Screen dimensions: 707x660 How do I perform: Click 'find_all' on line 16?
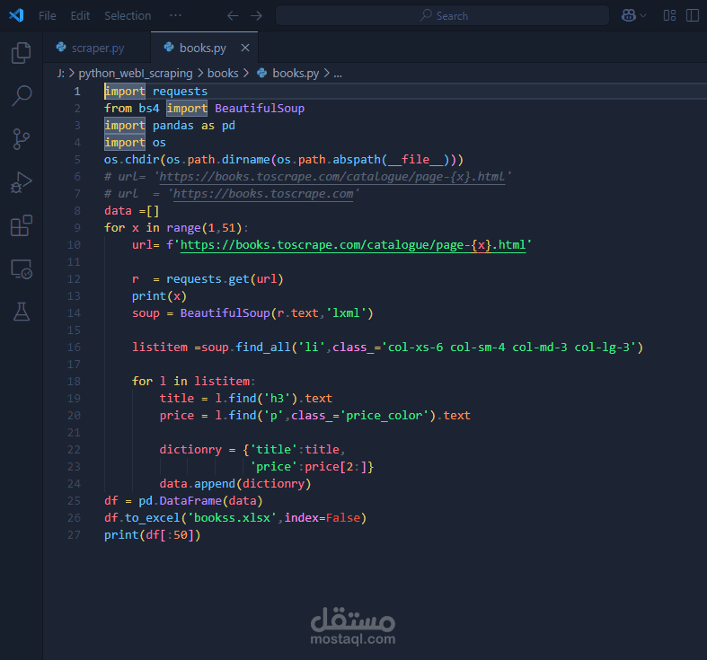tap(263, 348)
